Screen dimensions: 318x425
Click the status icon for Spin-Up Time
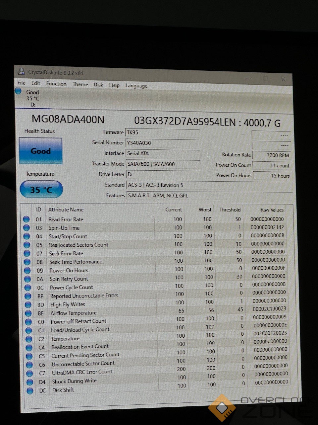[26, 228]
